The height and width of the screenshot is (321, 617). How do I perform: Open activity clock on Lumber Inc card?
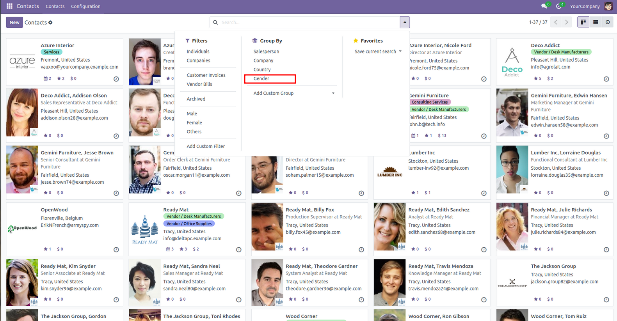tap(484, 193)
